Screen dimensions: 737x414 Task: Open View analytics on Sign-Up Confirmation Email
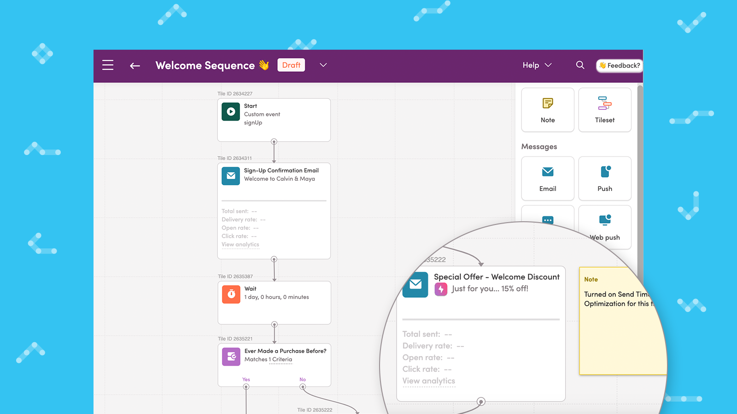[240, 245]
